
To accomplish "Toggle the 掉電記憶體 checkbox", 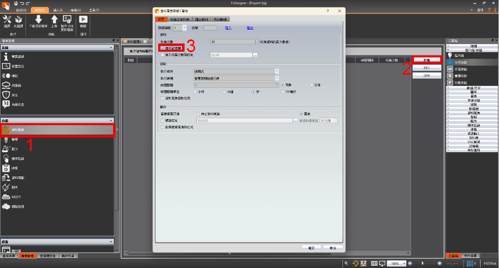I will coord(162,48).
